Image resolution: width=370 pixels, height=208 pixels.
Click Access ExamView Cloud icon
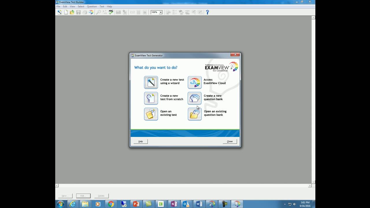tap(195, 82)
